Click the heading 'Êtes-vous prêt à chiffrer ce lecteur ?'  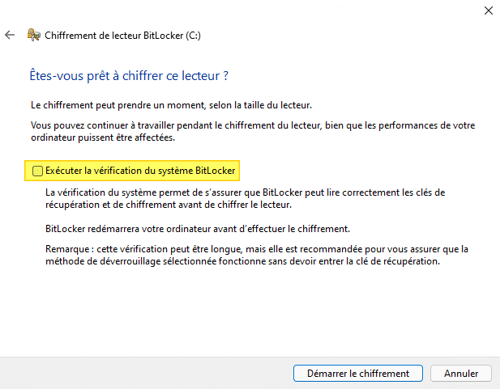pyautogui.click(x=129, y=76)
